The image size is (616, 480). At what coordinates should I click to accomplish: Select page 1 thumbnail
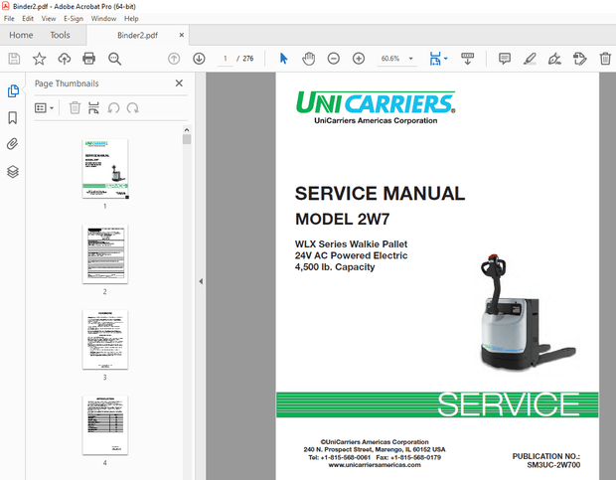pyautogui.click(x=105, y=169)
